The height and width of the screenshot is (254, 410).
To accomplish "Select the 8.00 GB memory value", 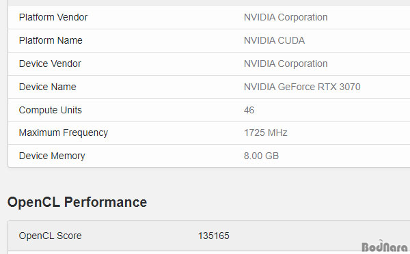I will pyautogui.click(x=261, y=156).
